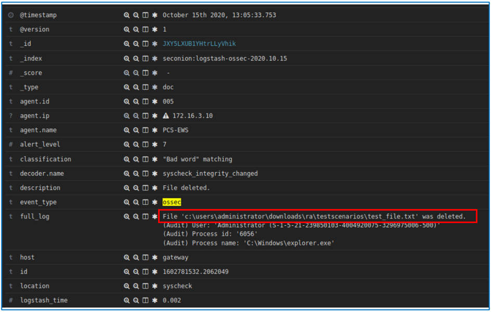Image resolution: width=492 pixels, height=312 pixels.
Task: Click Audit Process name explorer.exe line
Action: click(x=249, y=243)
